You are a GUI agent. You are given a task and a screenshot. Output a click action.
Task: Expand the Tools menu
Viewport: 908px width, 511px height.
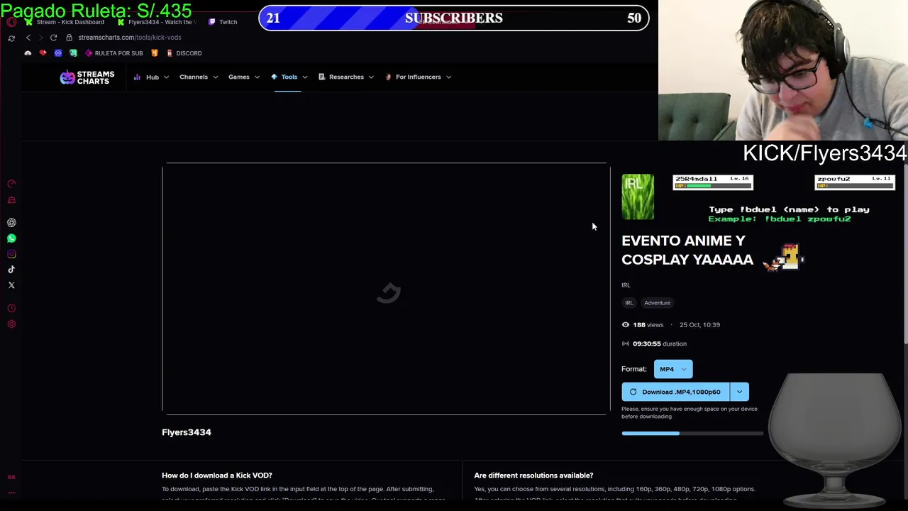point(289,77)
